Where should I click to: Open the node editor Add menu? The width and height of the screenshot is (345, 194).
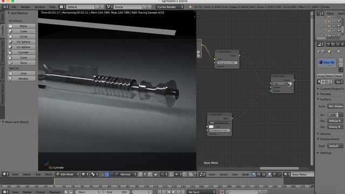[235, 175]
